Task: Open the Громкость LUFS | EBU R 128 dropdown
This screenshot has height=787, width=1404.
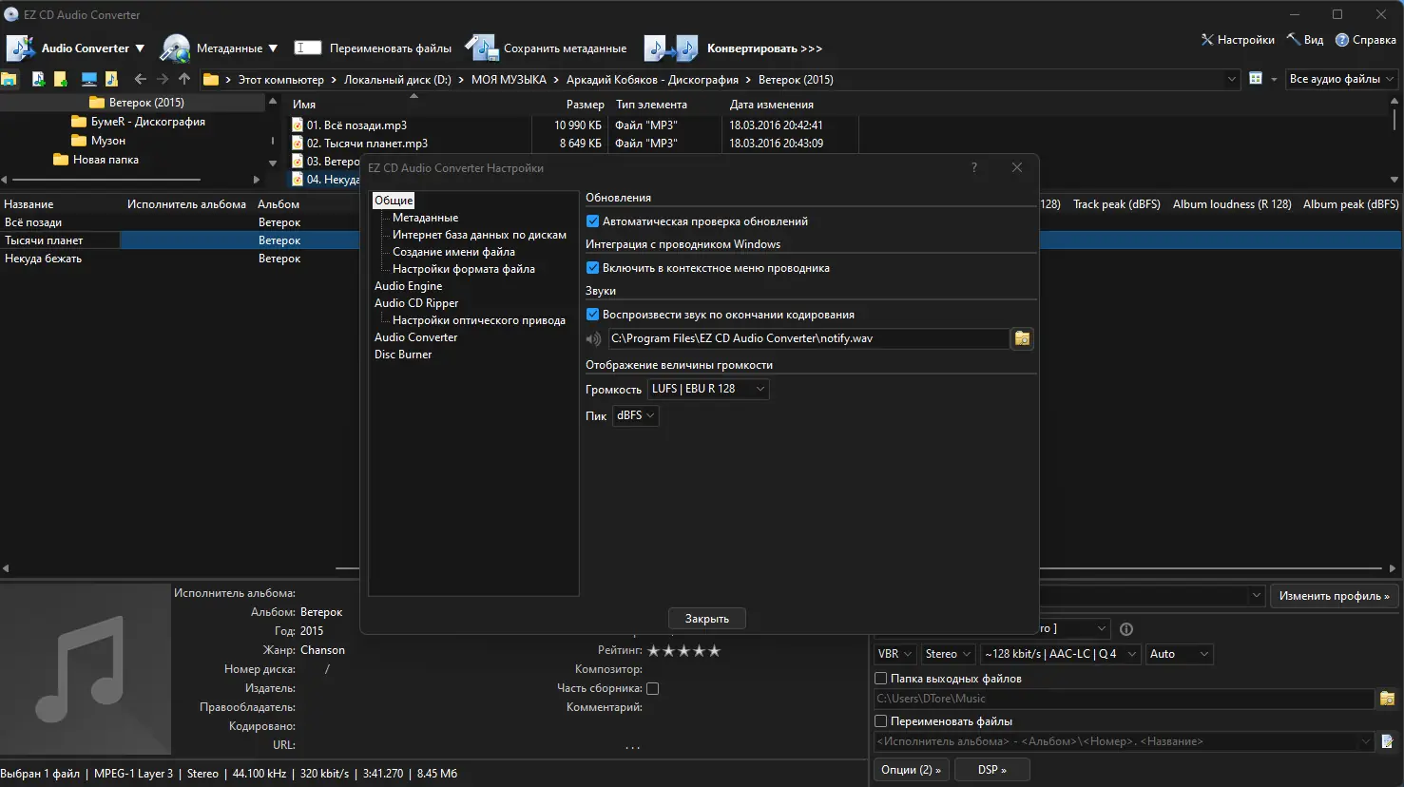Action: [708, 389]
